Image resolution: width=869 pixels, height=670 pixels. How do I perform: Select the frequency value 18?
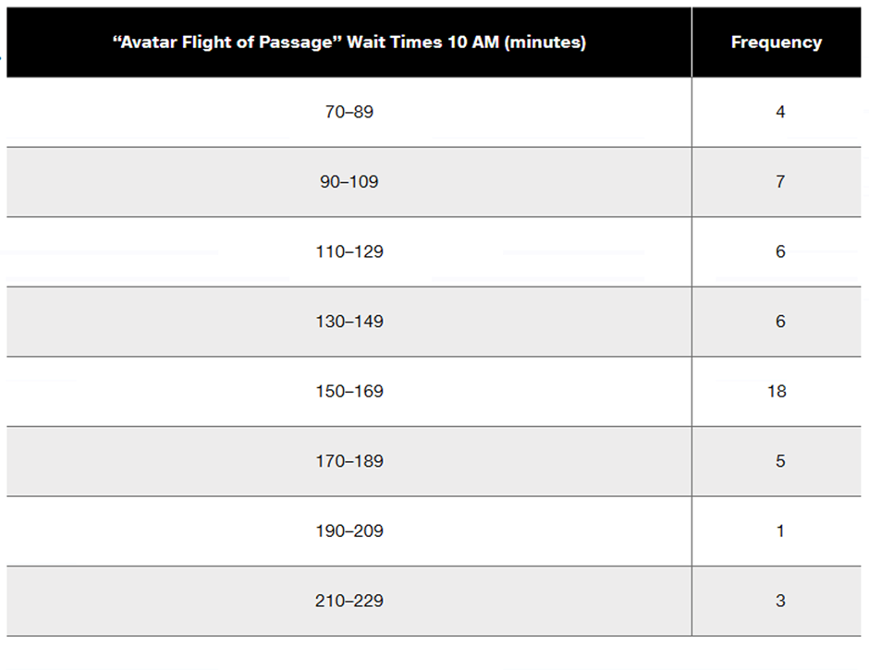pos(777,392)
